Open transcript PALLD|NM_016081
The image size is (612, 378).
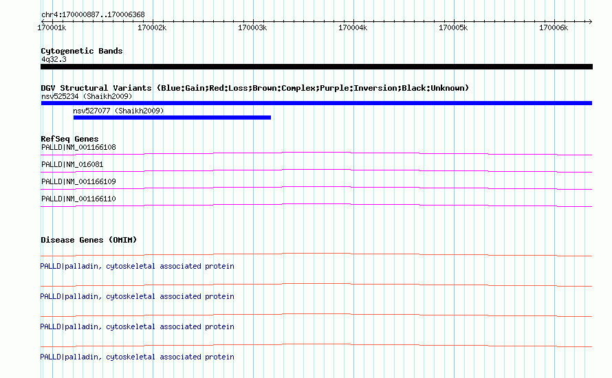point(72,165)
